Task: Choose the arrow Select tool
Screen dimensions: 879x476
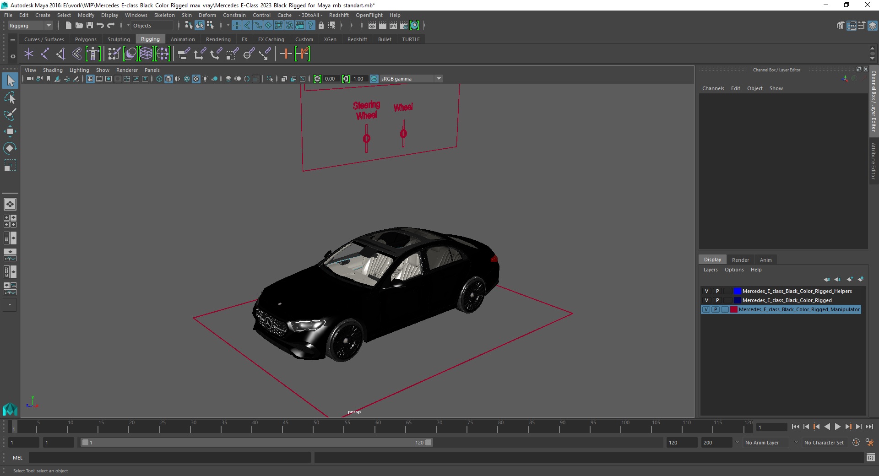Action: point(10,81)
